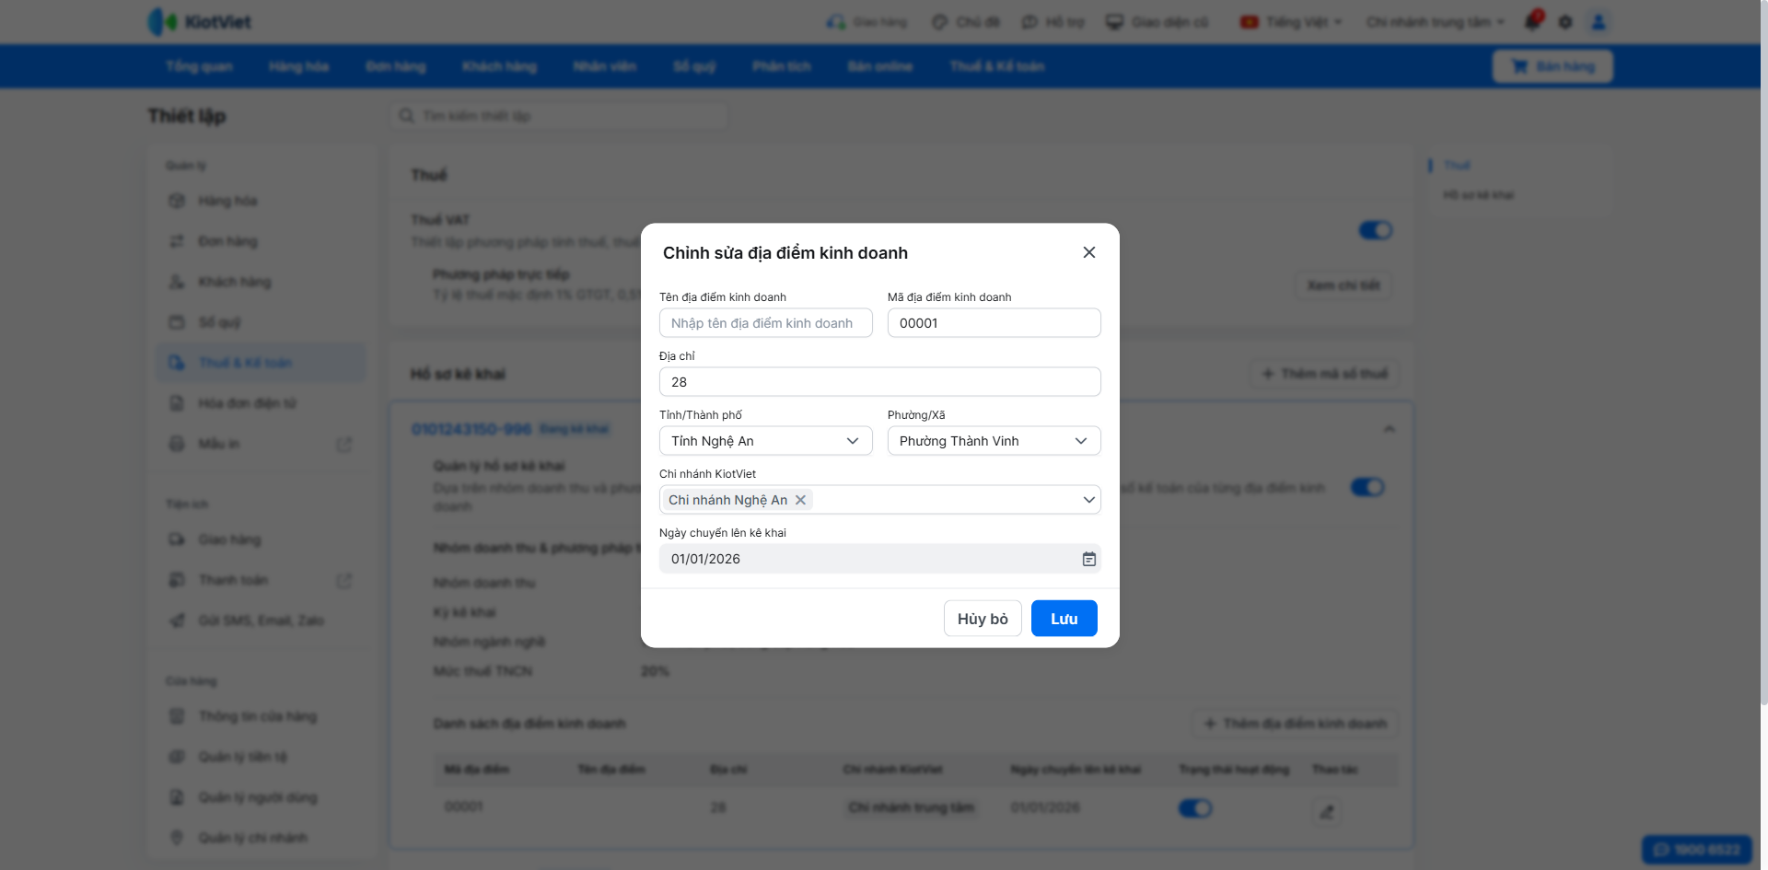Open Nhân viên in the navigation bar
Viewport: 1768px width, 870px height.
tap(604, 66)
